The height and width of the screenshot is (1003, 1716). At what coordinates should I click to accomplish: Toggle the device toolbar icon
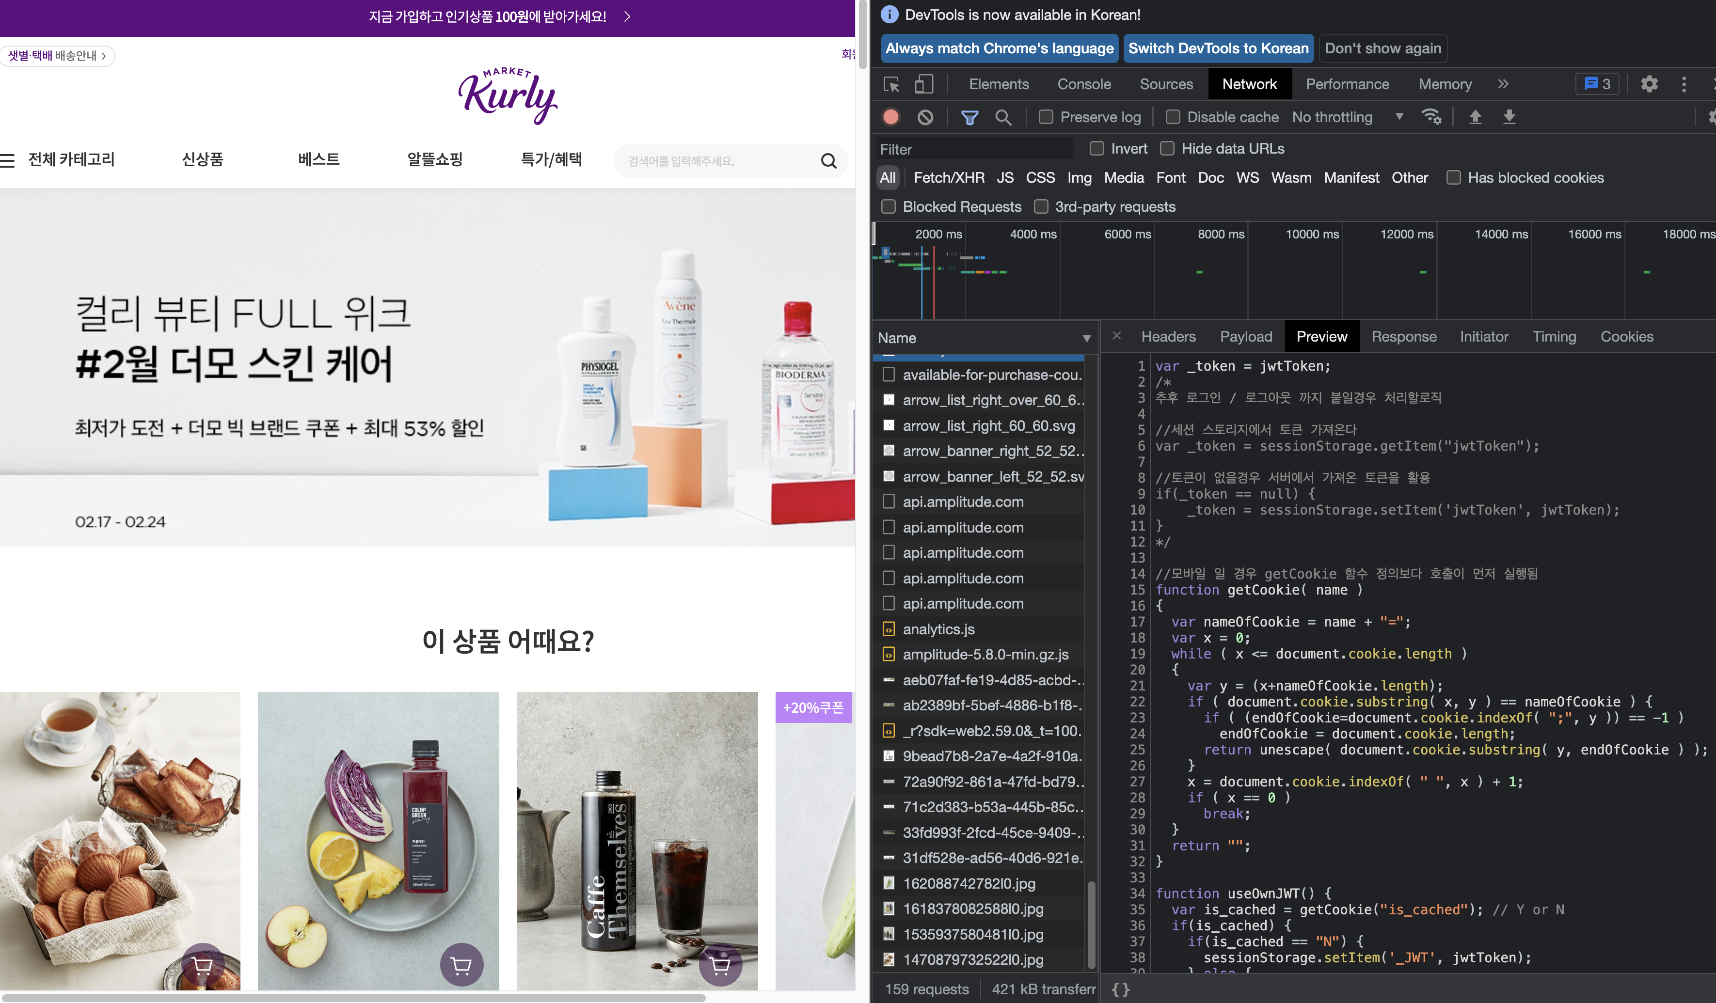pos(923,84)
